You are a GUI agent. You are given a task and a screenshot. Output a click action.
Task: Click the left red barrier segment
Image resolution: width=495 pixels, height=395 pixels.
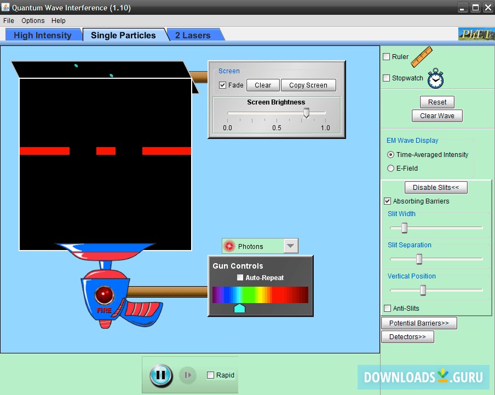(44, 151)
